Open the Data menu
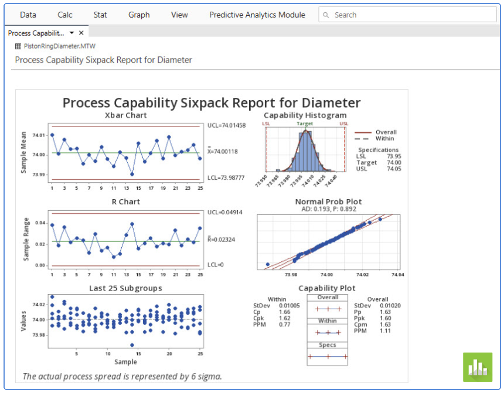This screenshot has width=504, height=393. [28, 15]
